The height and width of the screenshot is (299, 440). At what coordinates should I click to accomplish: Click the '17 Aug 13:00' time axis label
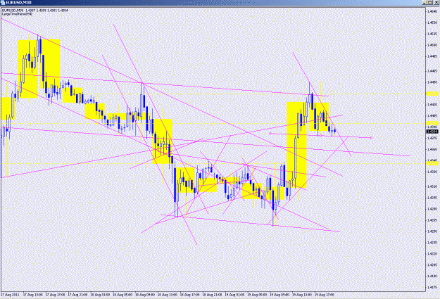(x=33, y=295)
